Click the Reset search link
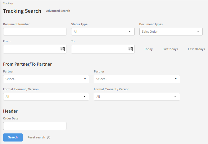Viewport: 208px width, 144px height. tap(36, 137)
